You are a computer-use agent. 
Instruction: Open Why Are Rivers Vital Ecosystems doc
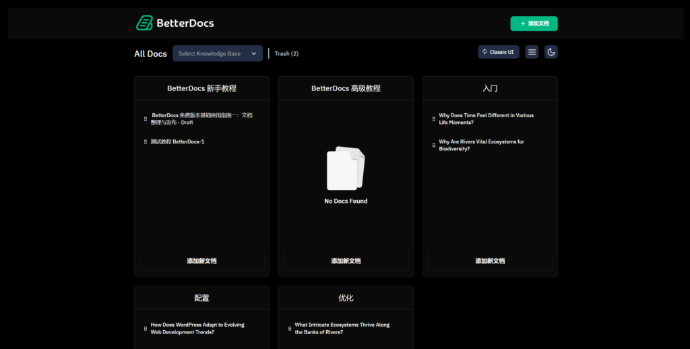[x=481, y=146]
